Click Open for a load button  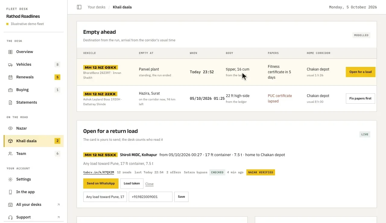point(360,72)
